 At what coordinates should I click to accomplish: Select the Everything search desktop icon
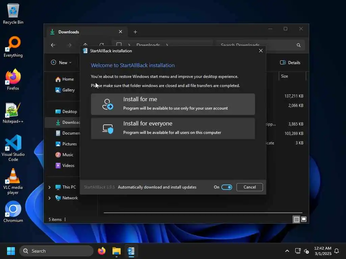(13, 47)
